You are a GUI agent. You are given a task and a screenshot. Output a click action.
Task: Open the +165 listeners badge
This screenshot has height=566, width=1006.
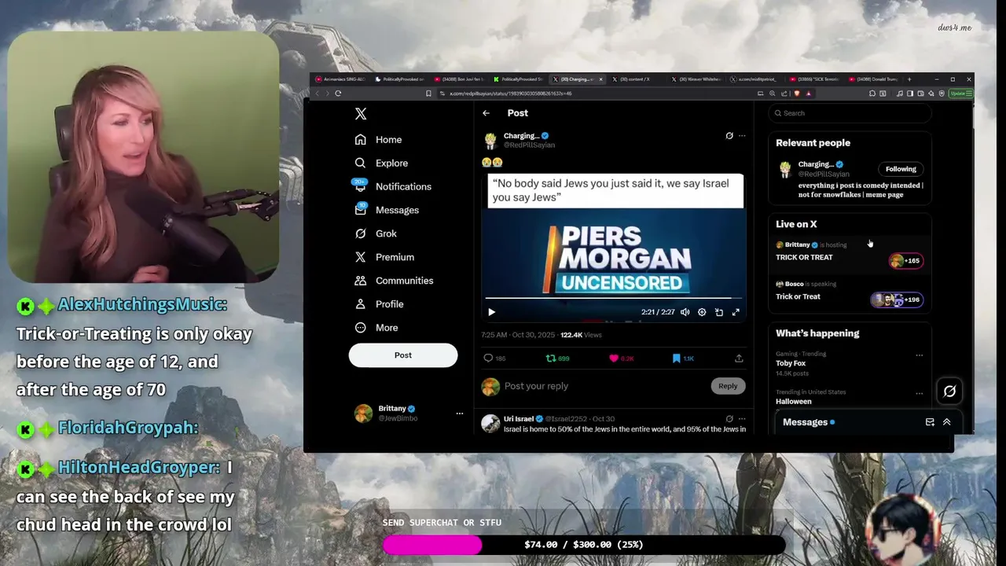point(905,260)
